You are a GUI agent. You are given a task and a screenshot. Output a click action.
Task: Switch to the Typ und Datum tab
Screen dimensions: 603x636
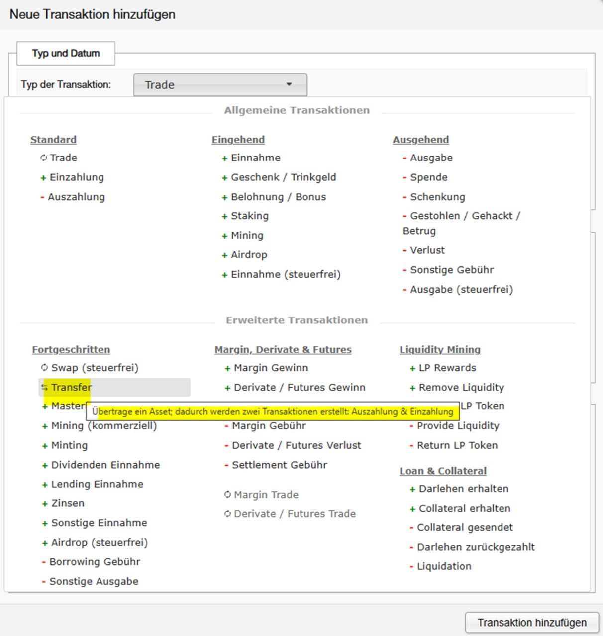[66, 53]
